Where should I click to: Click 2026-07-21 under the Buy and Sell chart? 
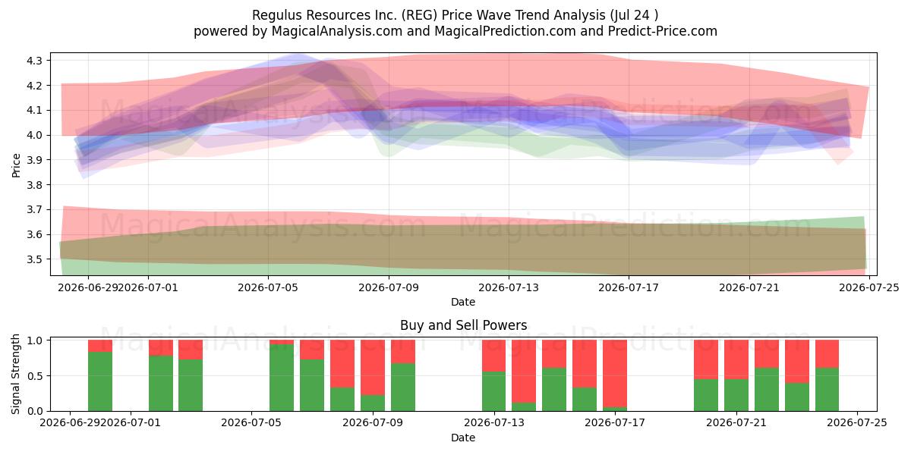tap(736, 423)
